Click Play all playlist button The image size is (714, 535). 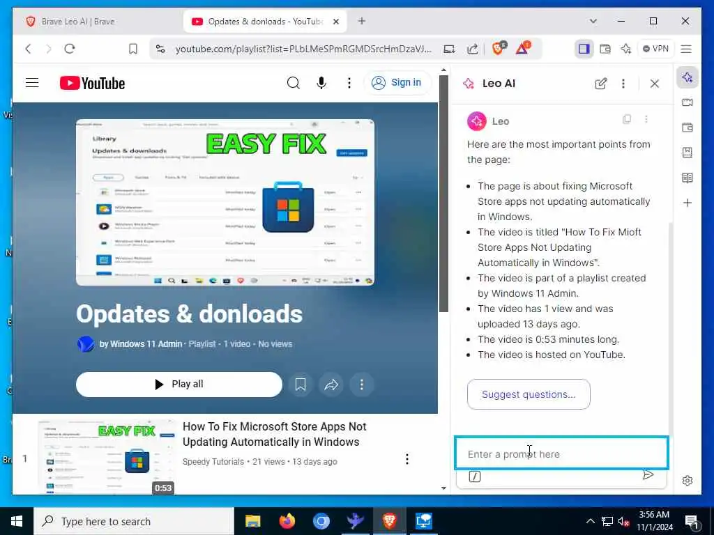179,385
